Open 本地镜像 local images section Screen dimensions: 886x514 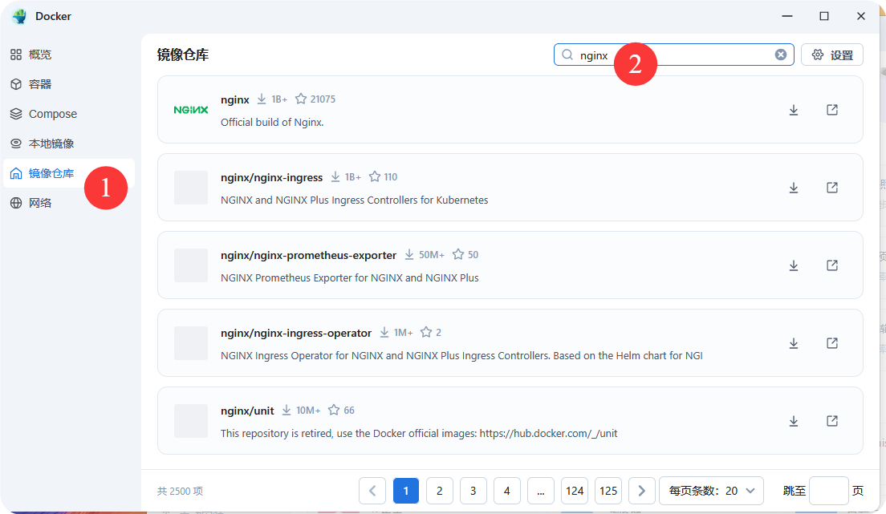[69, 144]
